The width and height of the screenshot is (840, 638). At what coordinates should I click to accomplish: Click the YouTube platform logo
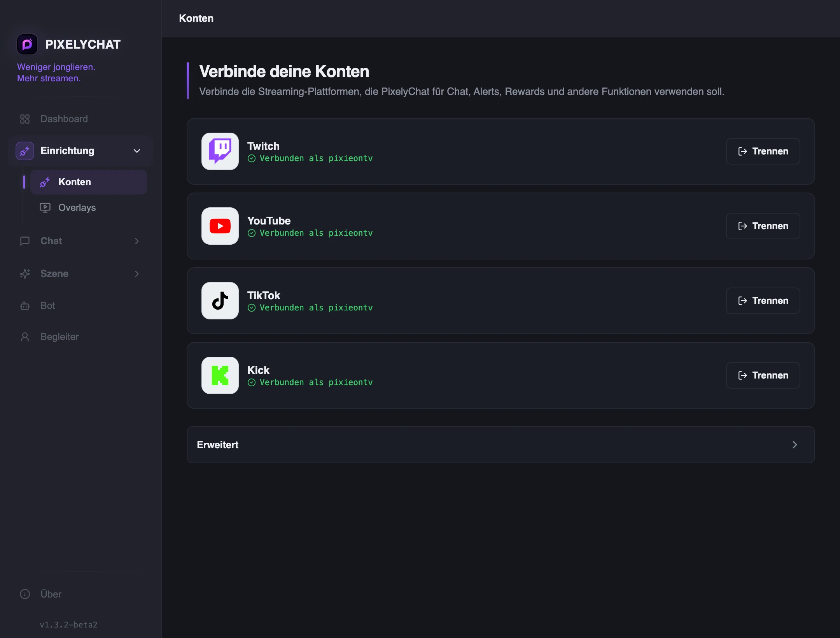[x=220, y=226]
